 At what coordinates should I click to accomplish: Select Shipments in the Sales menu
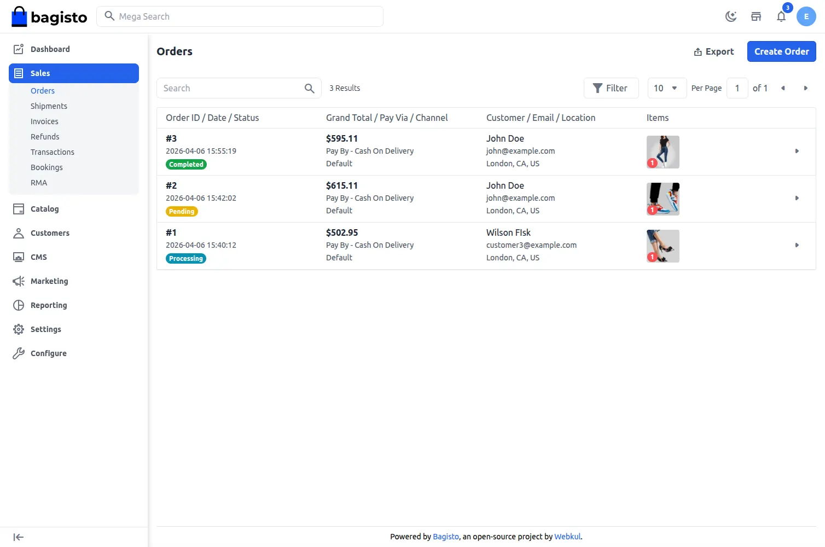[x=49, y=106]
